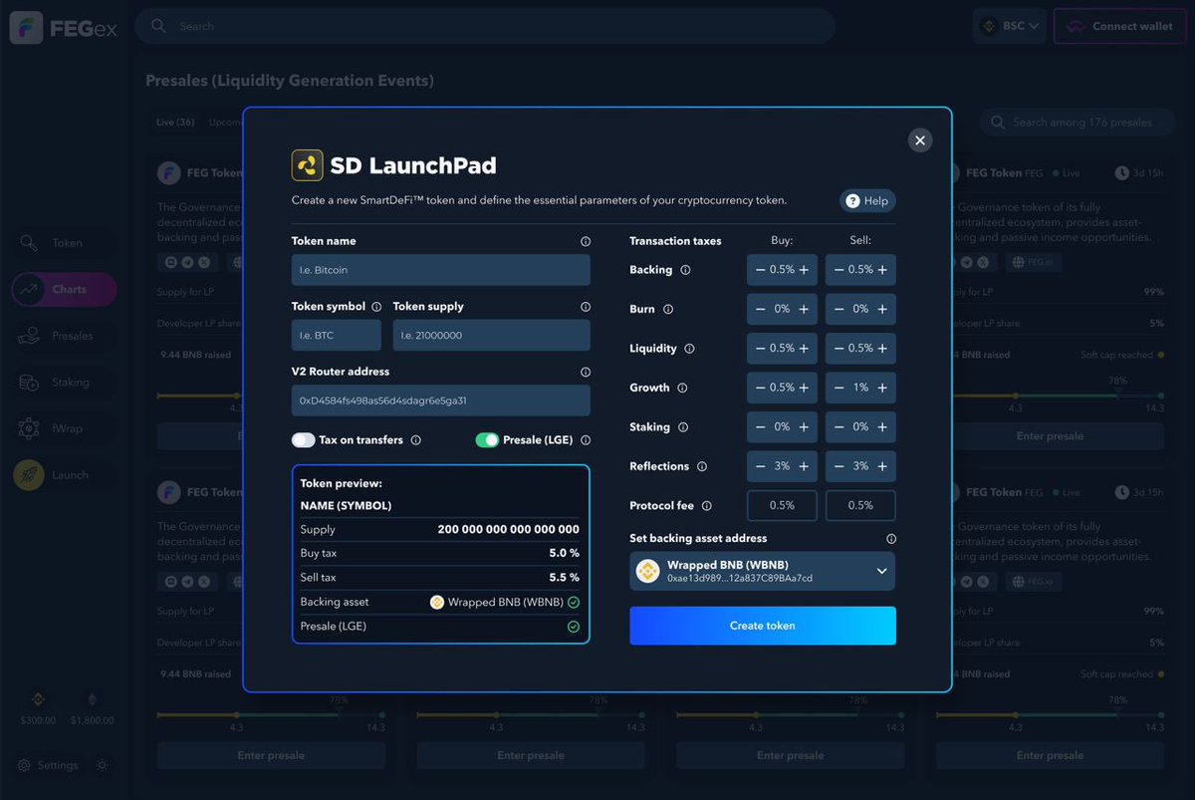Focus the Token supply field
Screen dimensions: 1195x800
491,336
